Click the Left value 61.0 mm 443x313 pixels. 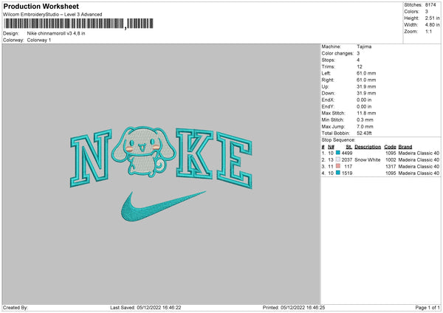pyautogui.click(x=366, y=73)
